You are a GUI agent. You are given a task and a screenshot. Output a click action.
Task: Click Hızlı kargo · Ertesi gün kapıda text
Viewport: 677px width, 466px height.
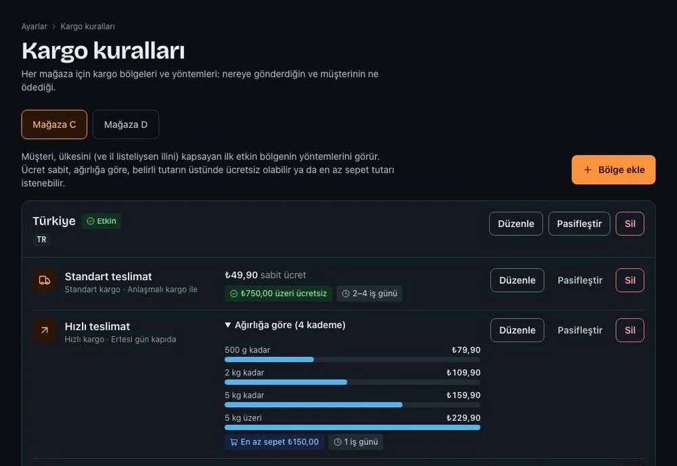121,340
